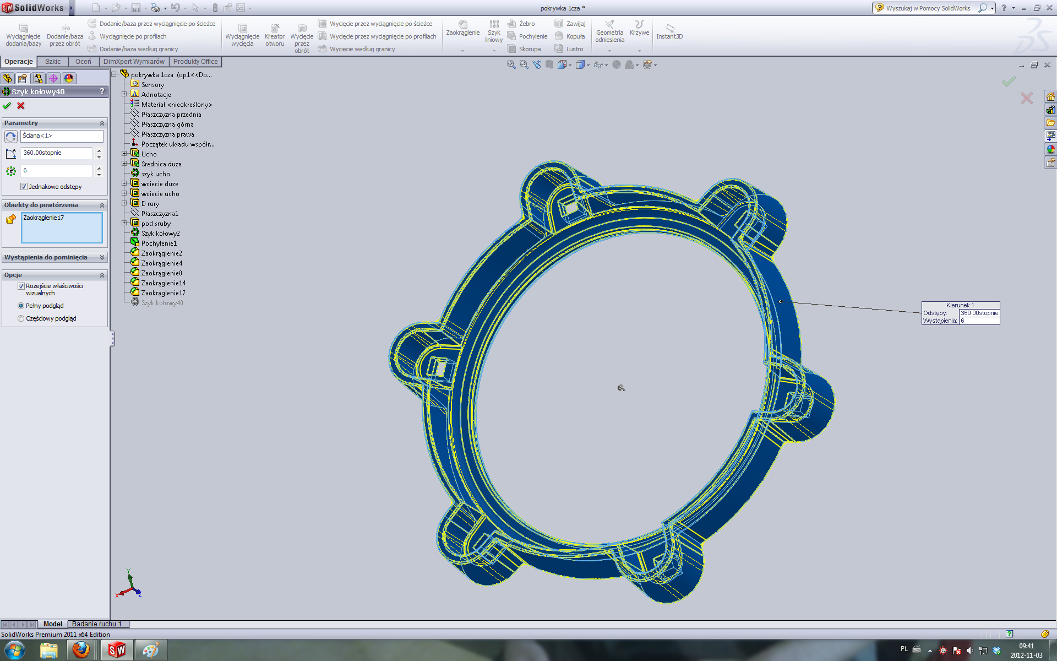Click Szyk liniowy pattern tool
This screenshot has height=661, width=1057.
coord(494,31)
